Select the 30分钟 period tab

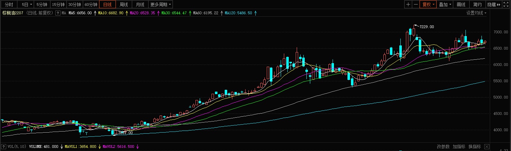click(74, 5)
